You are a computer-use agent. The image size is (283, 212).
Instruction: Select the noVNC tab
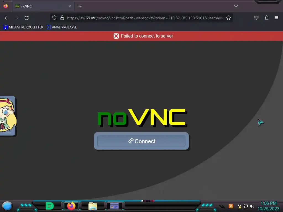pos(43,6)
